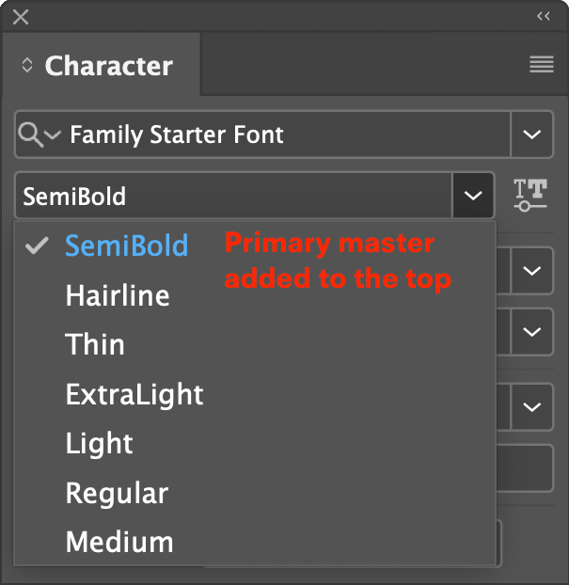This screenshot has height=585, width=569.
Task: Open the second partially hidden dropdown arrow
Action: pyautogui.click(x=531, y=332)
